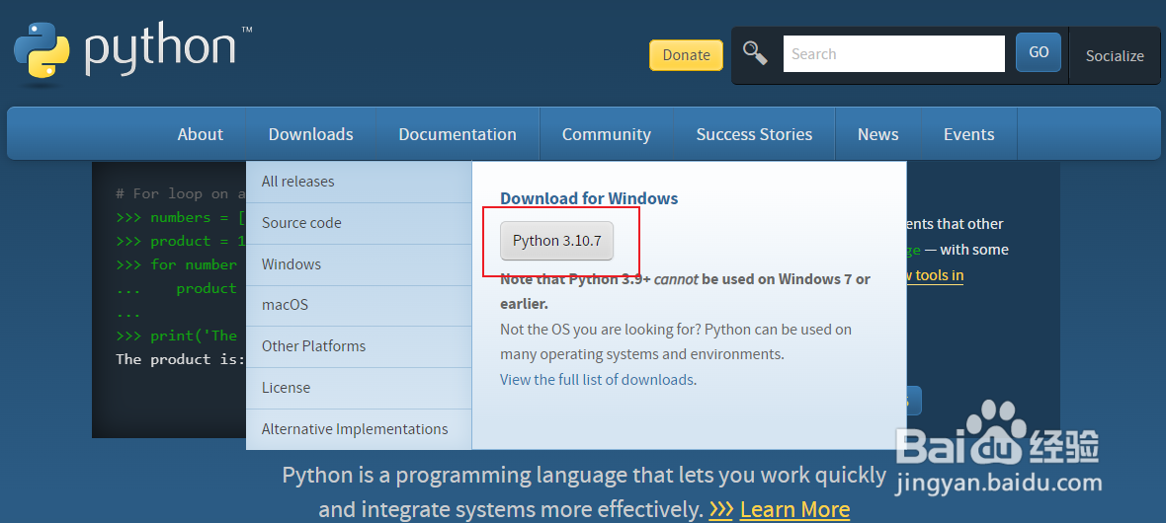This screenshot has height=523, width=1166.
Task: Click the GO search button
Action: pyautogui.click(x=1039, y=52)
